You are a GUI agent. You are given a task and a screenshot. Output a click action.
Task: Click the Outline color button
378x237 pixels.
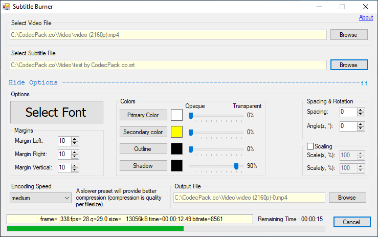click(x=143, y=149)
